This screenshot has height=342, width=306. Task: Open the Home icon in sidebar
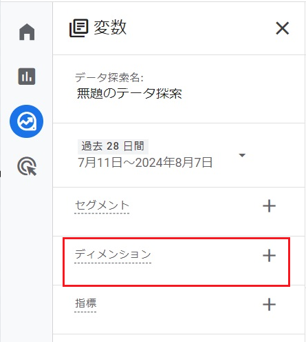click(27, 32)
